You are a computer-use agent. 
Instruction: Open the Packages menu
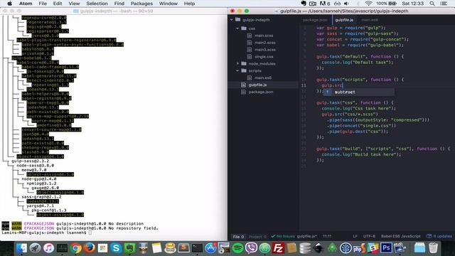pos(141,4)
